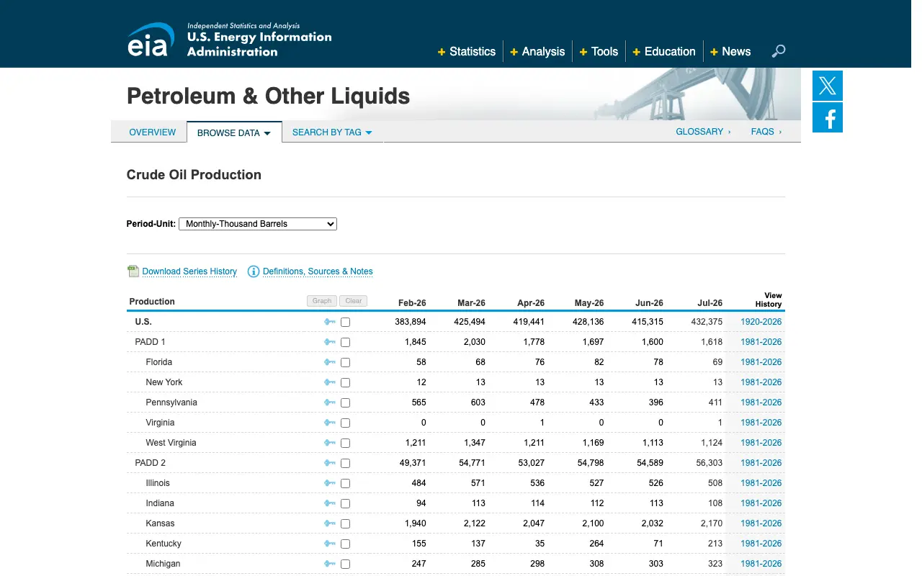Open the EIA logo home link

pos(151,40)
